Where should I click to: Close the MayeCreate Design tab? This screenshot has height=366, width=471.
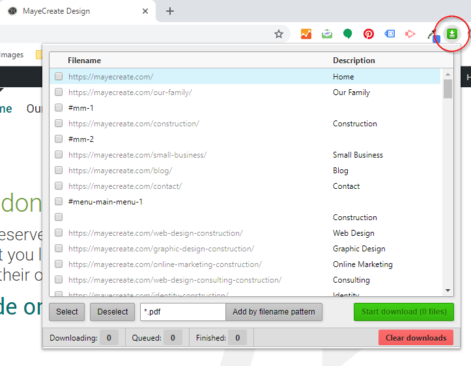[145, 11]
